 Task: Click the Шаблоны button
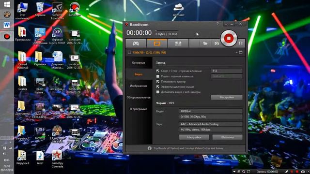pos(227,137)
